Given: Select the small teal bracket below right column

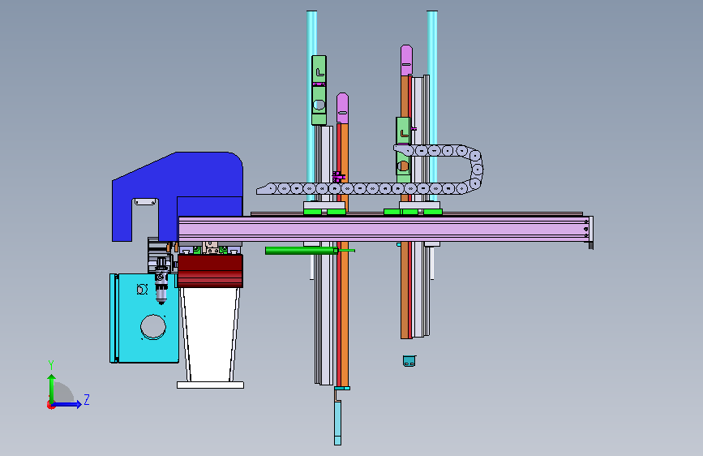Looking at the screenshot, I should coord(409,361).
